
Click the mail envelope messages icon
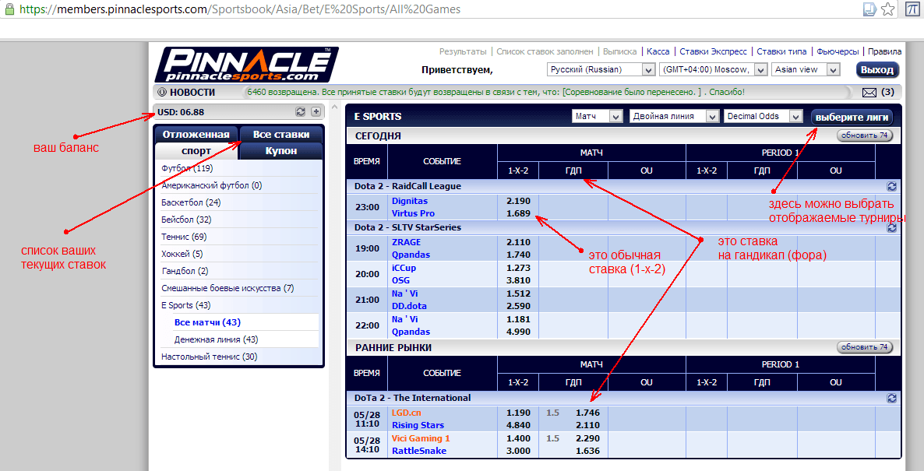(x=869, y=93)
